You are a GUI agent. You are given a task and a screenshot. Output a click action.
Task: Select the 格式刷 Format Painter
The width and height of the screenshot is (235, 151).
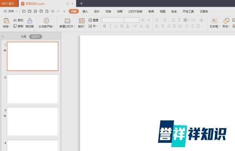pyautogui.click(x=30, y=23)
